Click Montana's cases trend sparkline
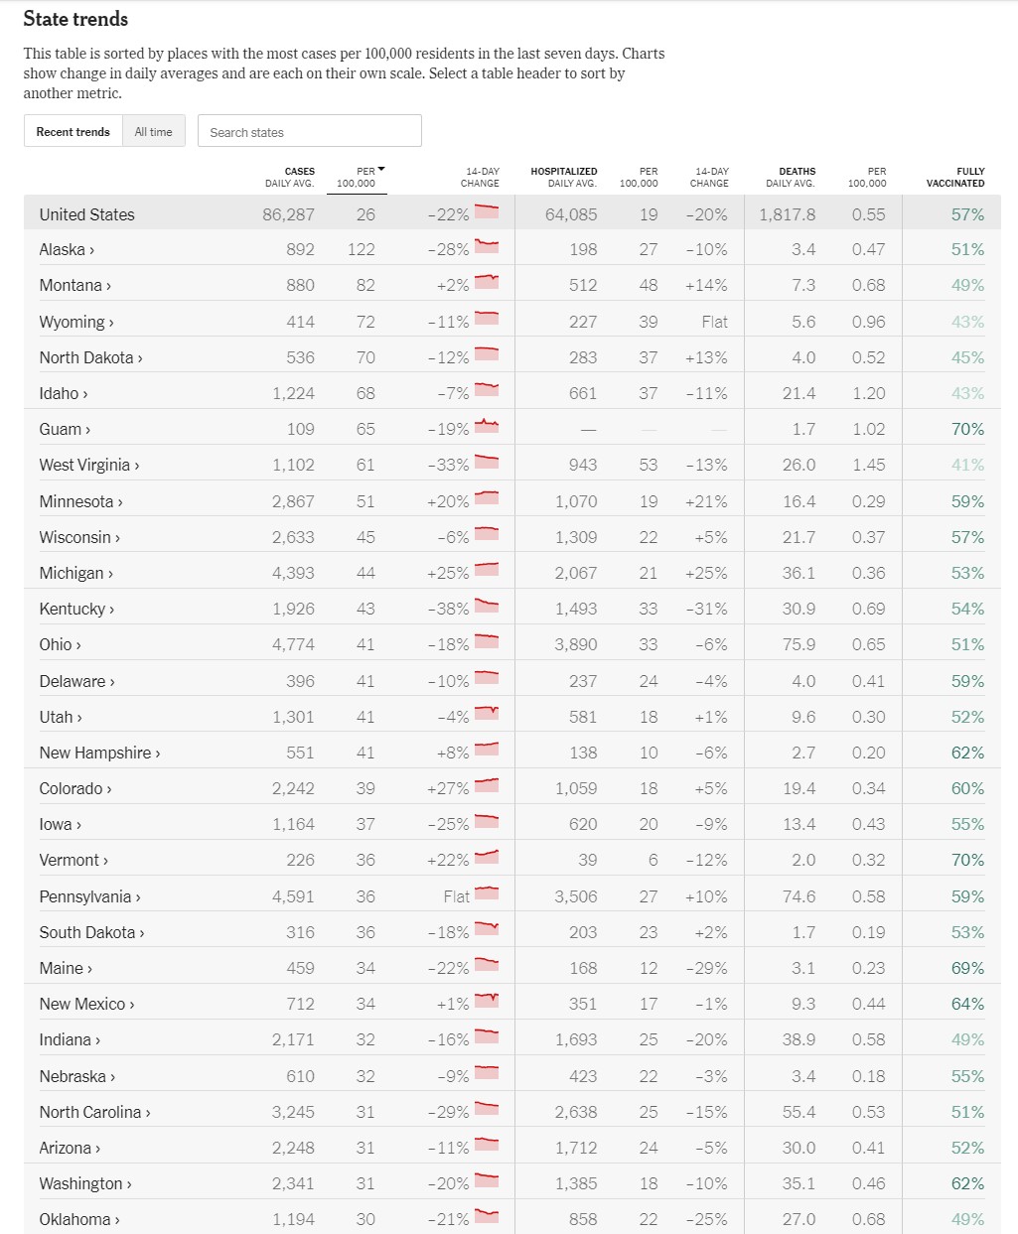 (487, 282)
